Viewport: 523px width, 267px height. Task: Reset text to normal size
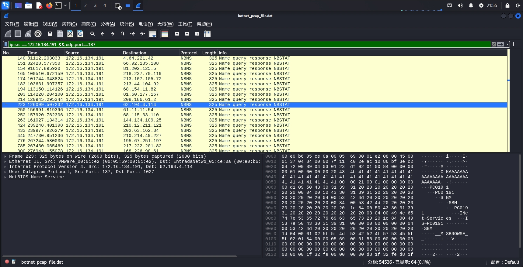[x=197, y=34]
